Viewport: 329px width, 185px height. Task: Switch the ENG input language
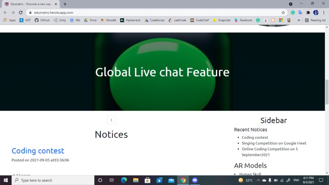[x=296, y=180]
